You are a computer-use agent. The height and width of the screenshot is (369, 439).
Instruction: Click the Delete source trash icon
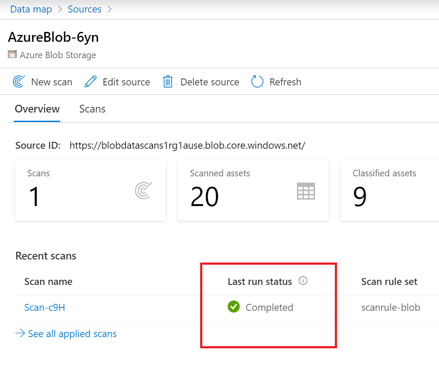click(168, 81)
